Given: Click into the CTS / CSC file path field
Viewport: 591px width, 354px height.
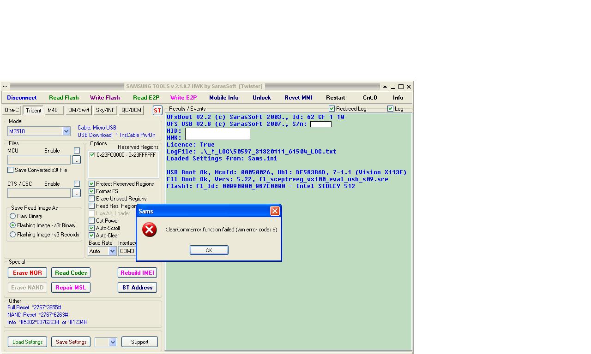Looking at the screenshot, I should [39, 193].
